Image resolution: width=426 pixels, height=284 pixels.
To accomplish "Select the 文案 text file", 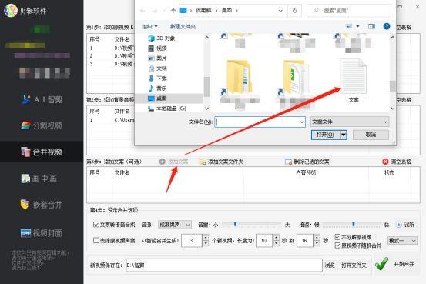I will click(x=353, y=81).
